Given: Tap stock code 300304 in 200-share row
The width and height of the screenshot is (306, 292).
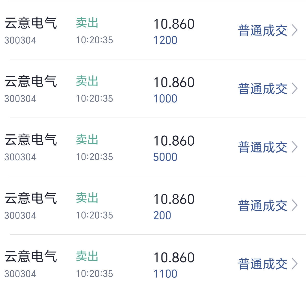Looking at the screenshot, I should (x=20, y=215).
